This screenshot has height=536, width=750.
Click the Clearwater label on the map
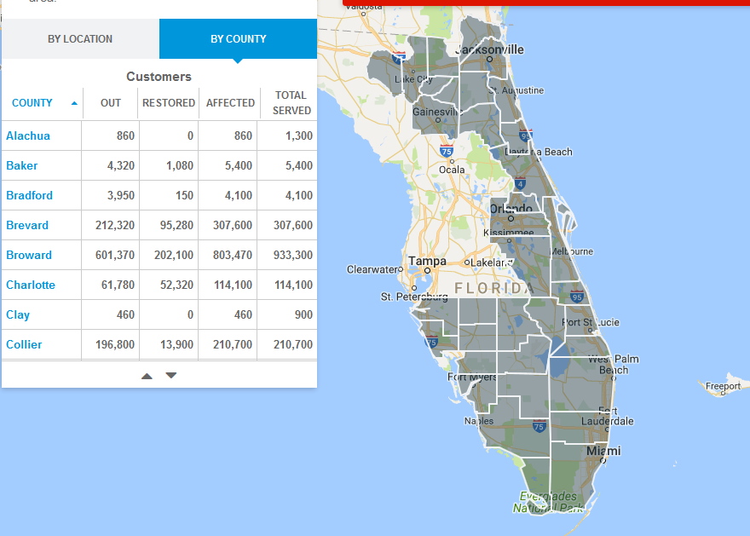tap(372, 269)
